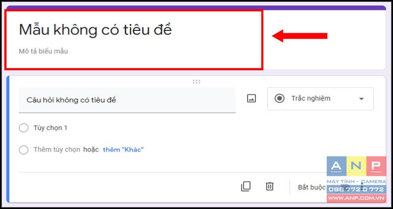Click the radio circle beside Thêm tùy chọn

coord(24,150)
